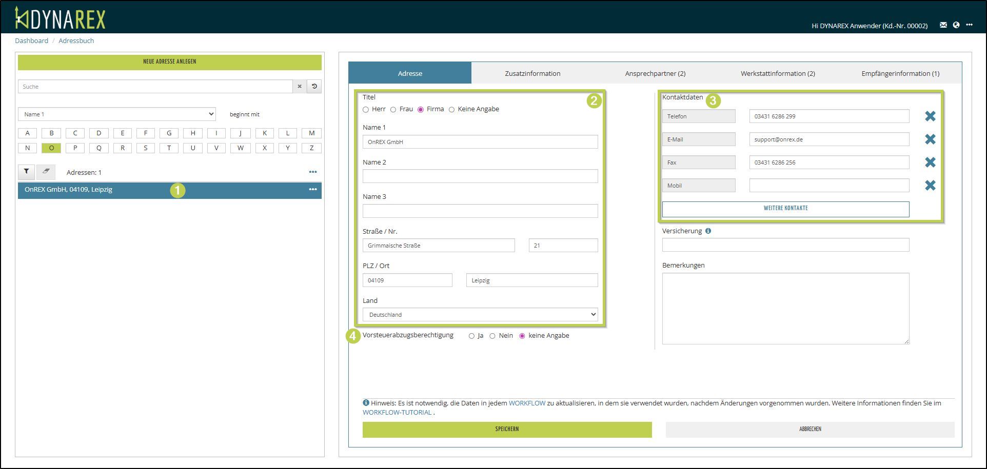Select Keine Angabe title option
The image size is (987, 469).
pos(451,110)
